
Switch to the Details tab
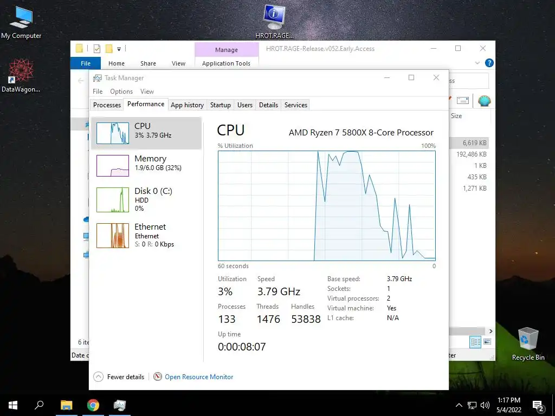pyautogui.click(x=268, y=105)
